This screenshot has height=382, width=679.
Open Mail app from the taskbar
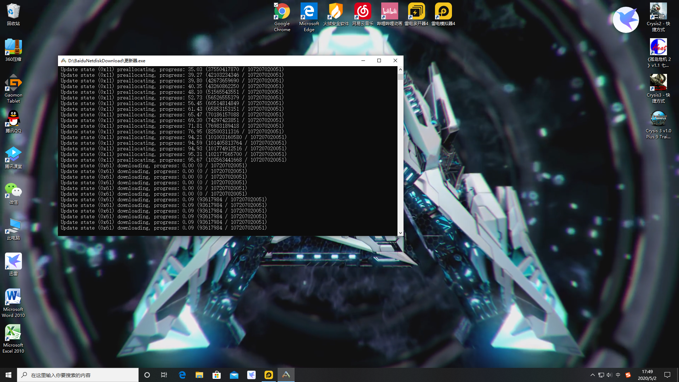(234, 375)
